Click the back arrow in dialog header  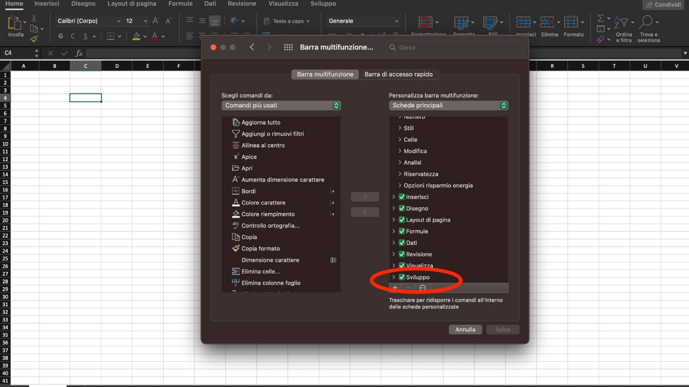(x=252, y=47)
